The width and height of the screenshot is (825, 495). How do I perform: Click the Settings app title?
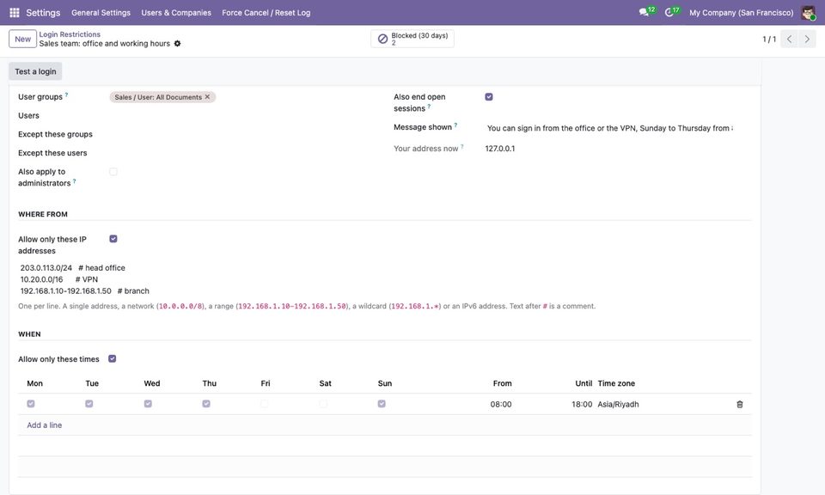(43, 13)
